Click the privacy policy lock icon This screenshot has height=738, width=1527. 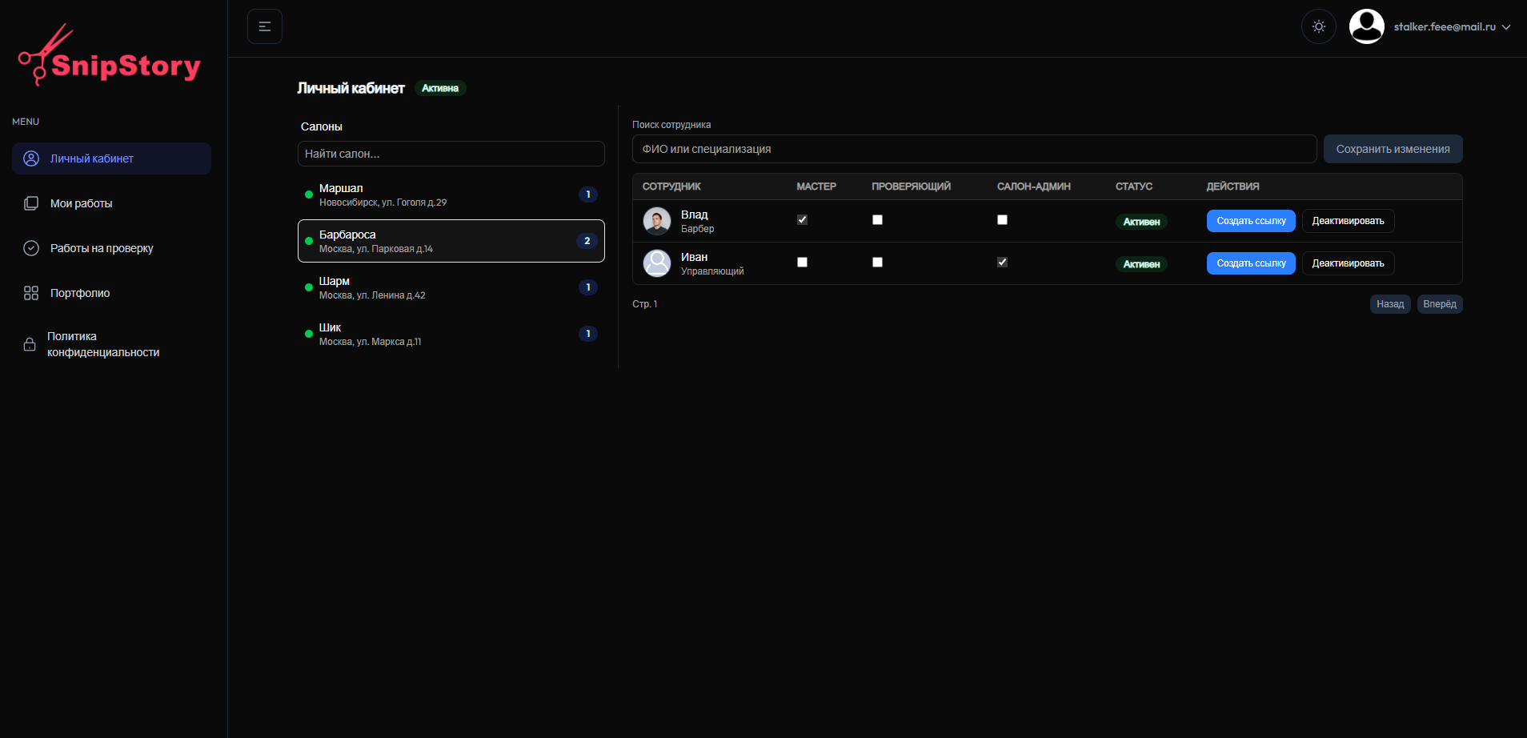[30, 344]
